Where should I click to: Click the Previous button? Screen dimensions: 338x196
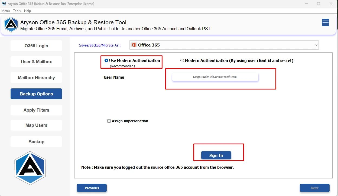[92, 188]
